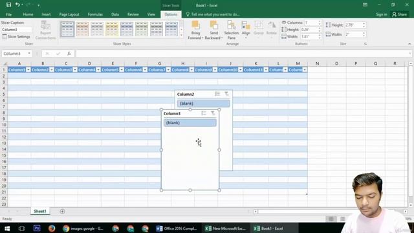Switch to the Page Layout tab
The width and height of the screenshot is (414, 233).
(x=69, y=14)
